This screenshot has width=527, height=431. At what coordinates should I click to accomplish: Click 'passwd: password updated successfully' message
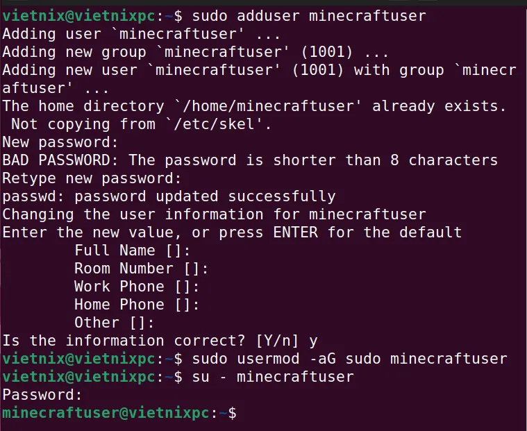coord(169,196)
